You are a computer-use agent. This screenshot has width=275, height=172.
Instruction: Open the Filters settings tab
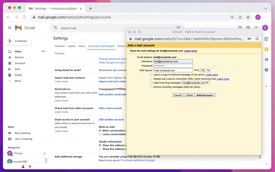pyautogui.click(x=121, y=46)
